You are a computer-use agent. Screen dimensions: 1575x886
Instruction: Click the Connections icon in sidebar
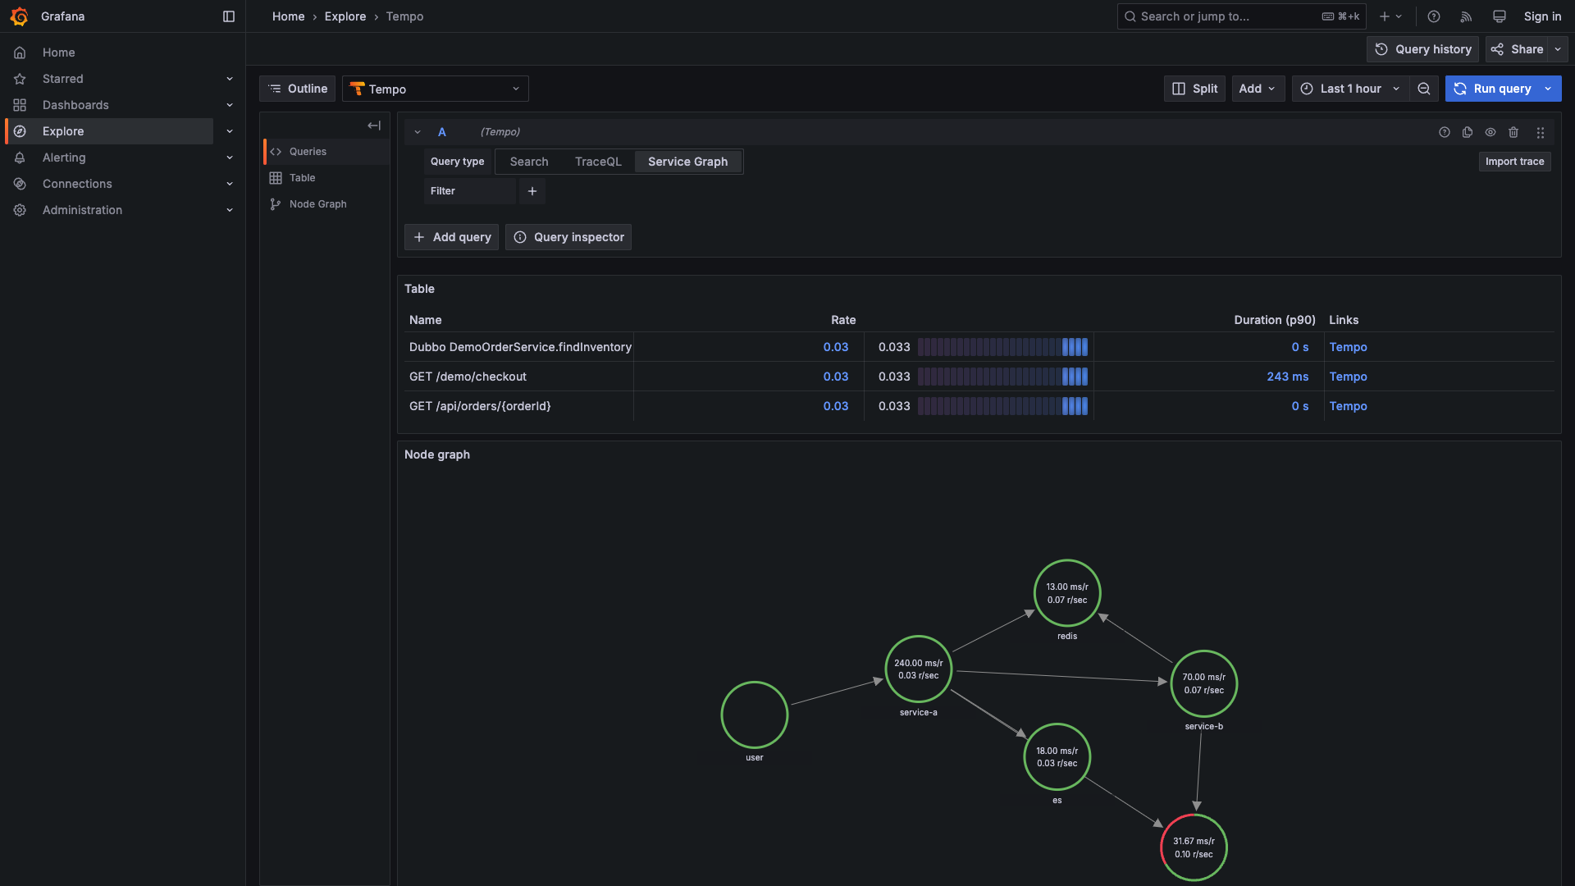20,184
